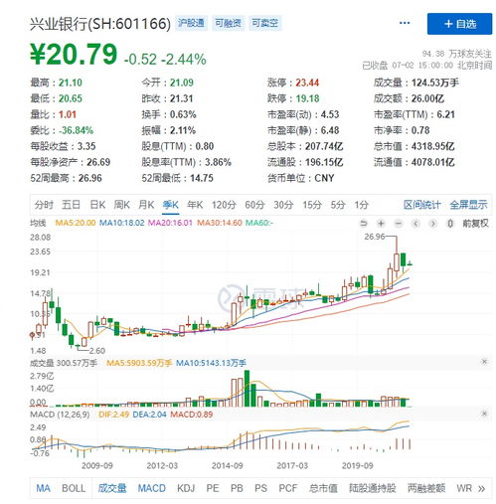The image size is (496, 504).
Task: Toggle the PCF indicator
Action: point(288,488)
